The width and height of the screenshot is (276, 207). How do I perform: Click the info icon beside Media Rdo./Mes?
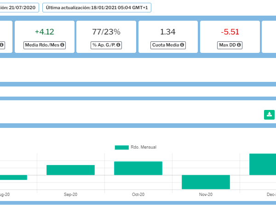click(63, 45)
